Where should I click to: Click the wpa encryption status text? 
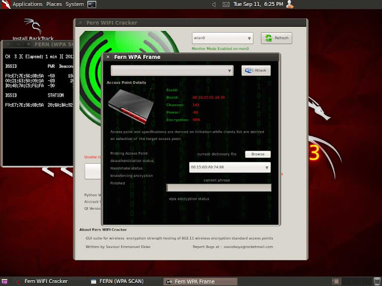tap(189, 198)
